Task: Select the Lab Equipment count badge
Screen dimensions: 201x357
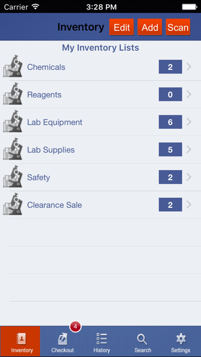Action: click(170, 122)
